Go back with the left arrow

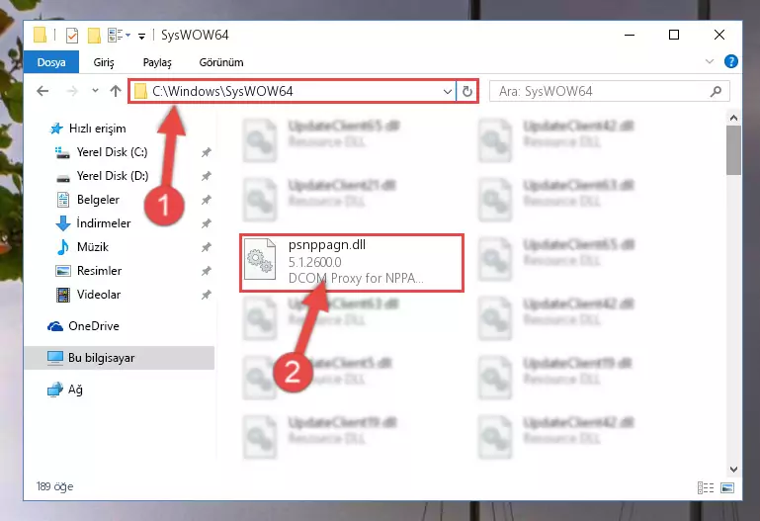click(x=42, y=91)
